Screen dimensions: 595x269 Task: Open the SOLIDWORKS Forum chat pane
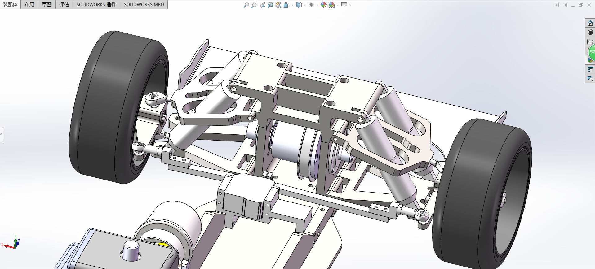tap(590, 79)
